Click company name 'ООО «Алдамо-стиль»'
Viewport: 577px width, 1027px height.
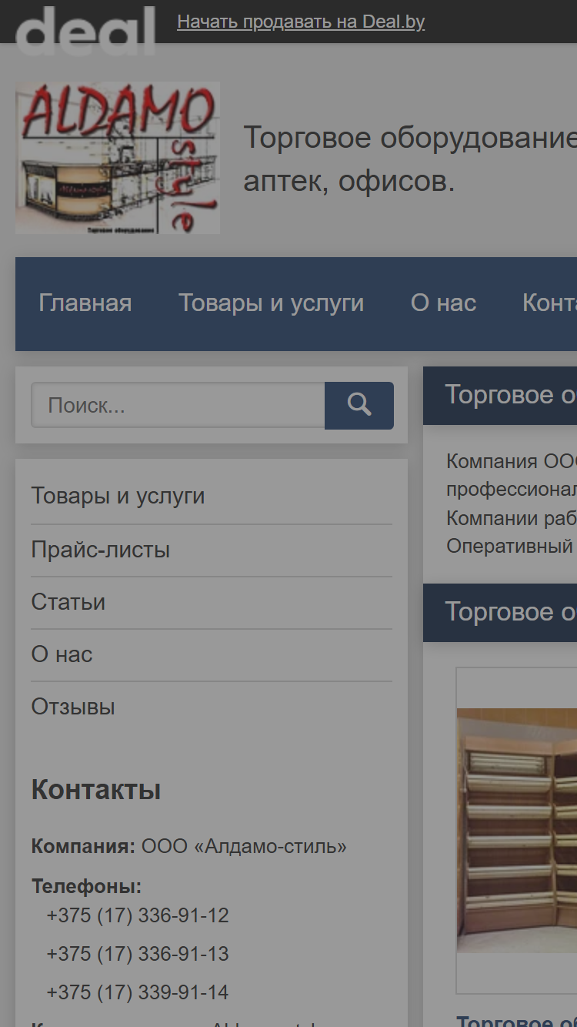tap(244, 846)
